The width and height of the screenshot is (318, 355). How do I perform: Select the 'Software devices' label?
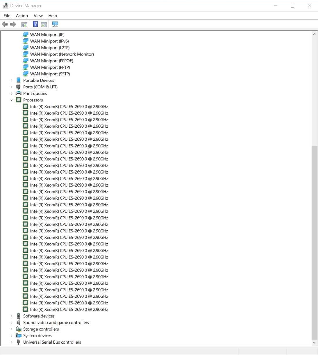click(x=39, y=316)
